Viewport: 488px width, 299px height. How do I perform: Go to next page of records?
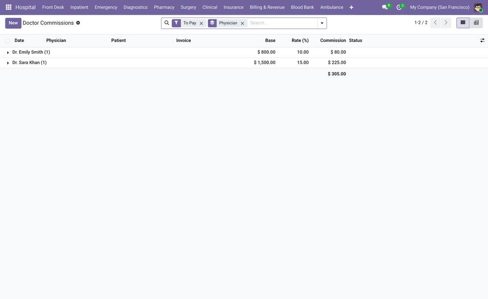click(x=446, y=23)
